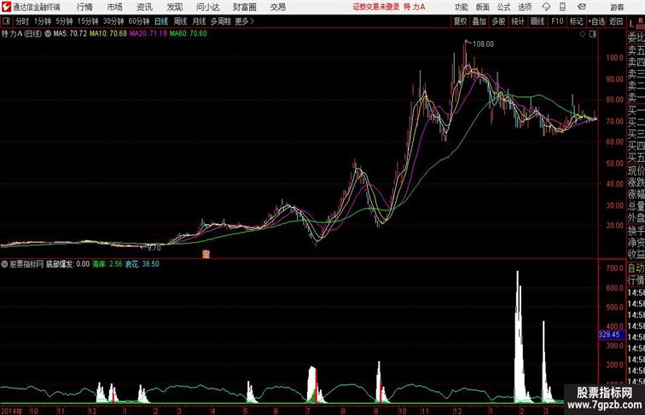Click +自选 to add to watchlist
This screenshot has height=415, width=645.
click(596, 21)
